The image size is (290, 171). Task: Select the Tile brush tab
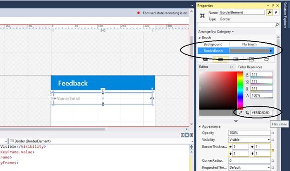click(x=251, y=59)
